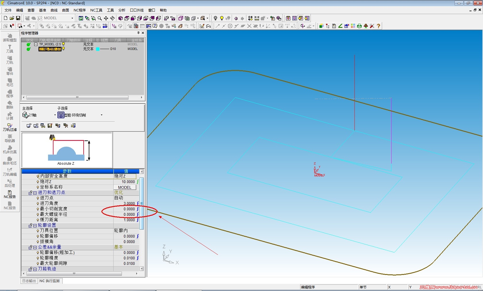The height and width of the screenshot is (291, 483).
Task: Collapse the TP_MODEL tree node
Action: (36, 44)
